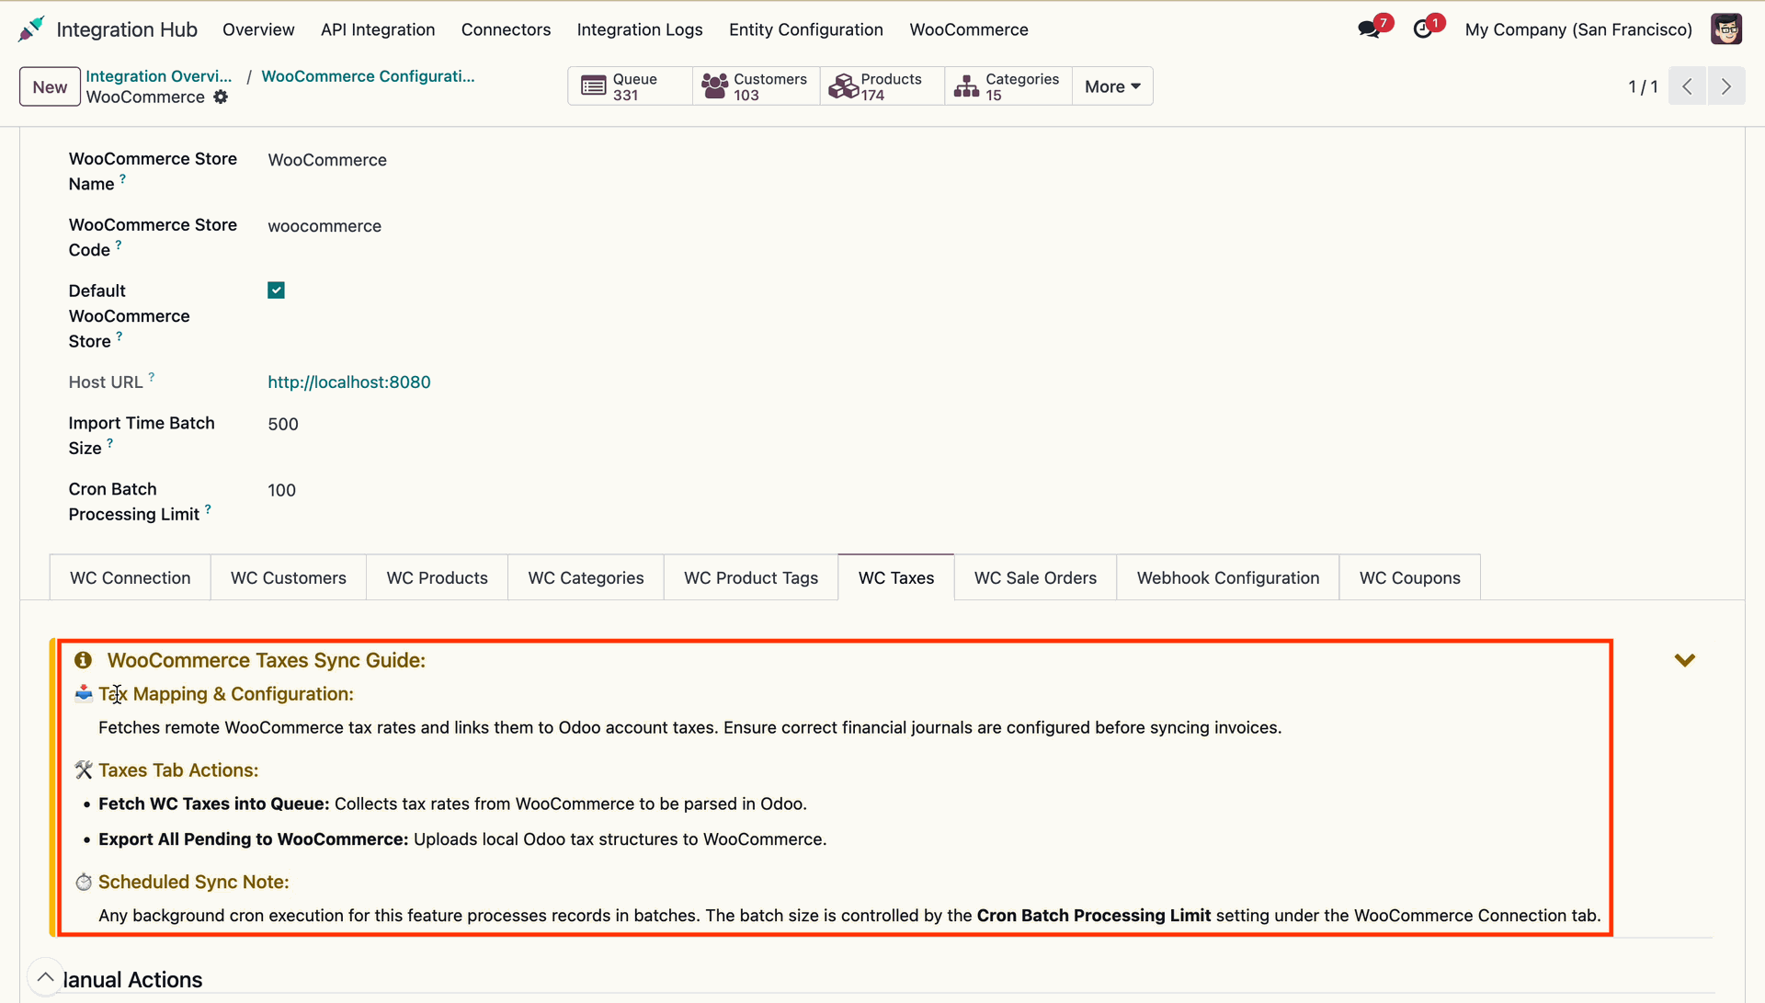Viewport: 1765px width, 1003px height.
Task: Select the WC Taxes tab
Action: click(x=896, y=577)
